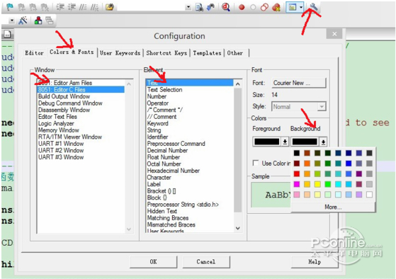Kill all breakpoints with red-dot X icon

tap(276, 7)
